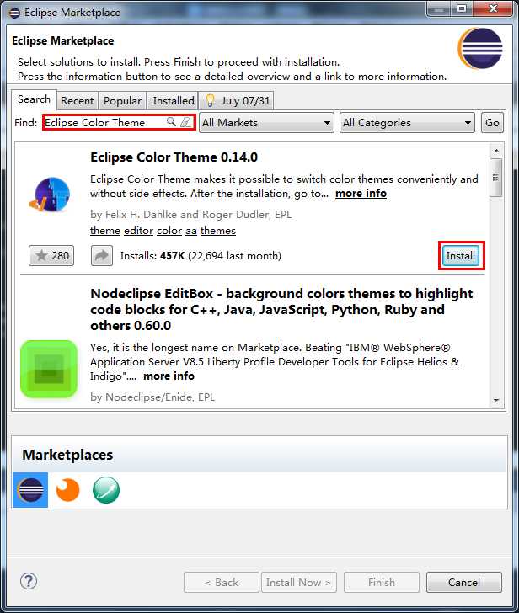This screenshot has width=519, height=613.
Task: Click the Eclipse Color Theme 0.14.0 title
Action: point(174,157)
